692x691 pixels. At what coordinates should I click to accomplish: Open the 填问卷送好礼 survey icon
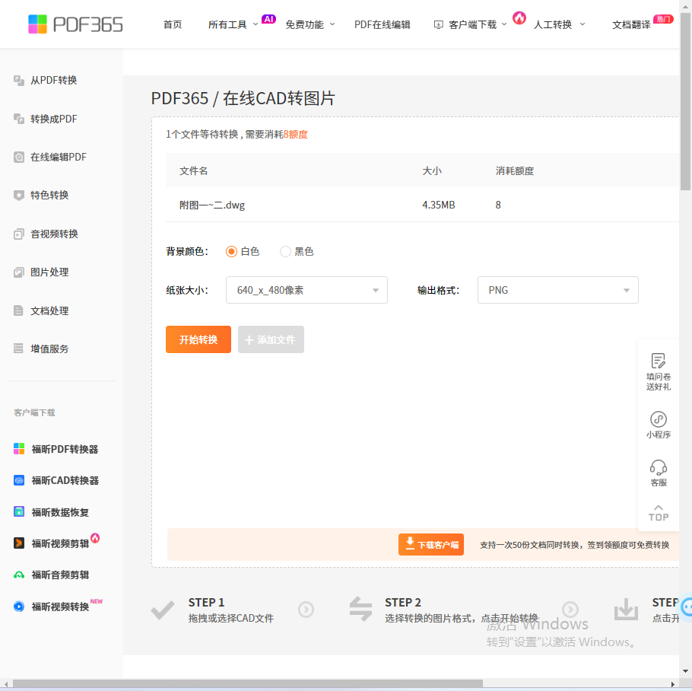point(659,361)
